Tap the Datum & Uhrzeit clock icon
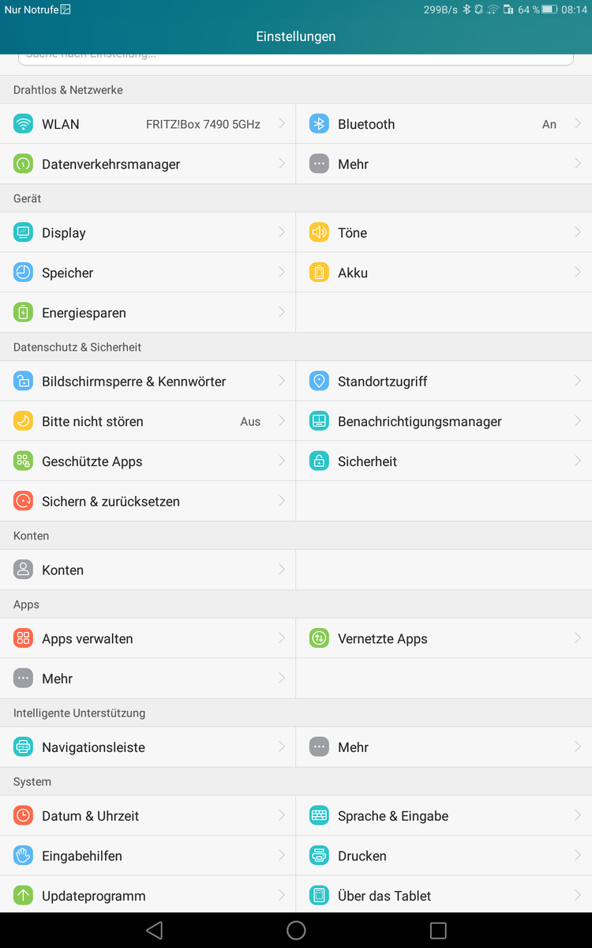 23,816
